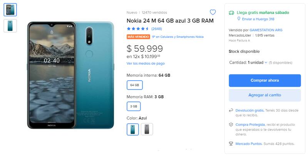The height and width of the screenshot is (157, 308).
Task: Click the free return arrow icon
Action: (231, 110)
